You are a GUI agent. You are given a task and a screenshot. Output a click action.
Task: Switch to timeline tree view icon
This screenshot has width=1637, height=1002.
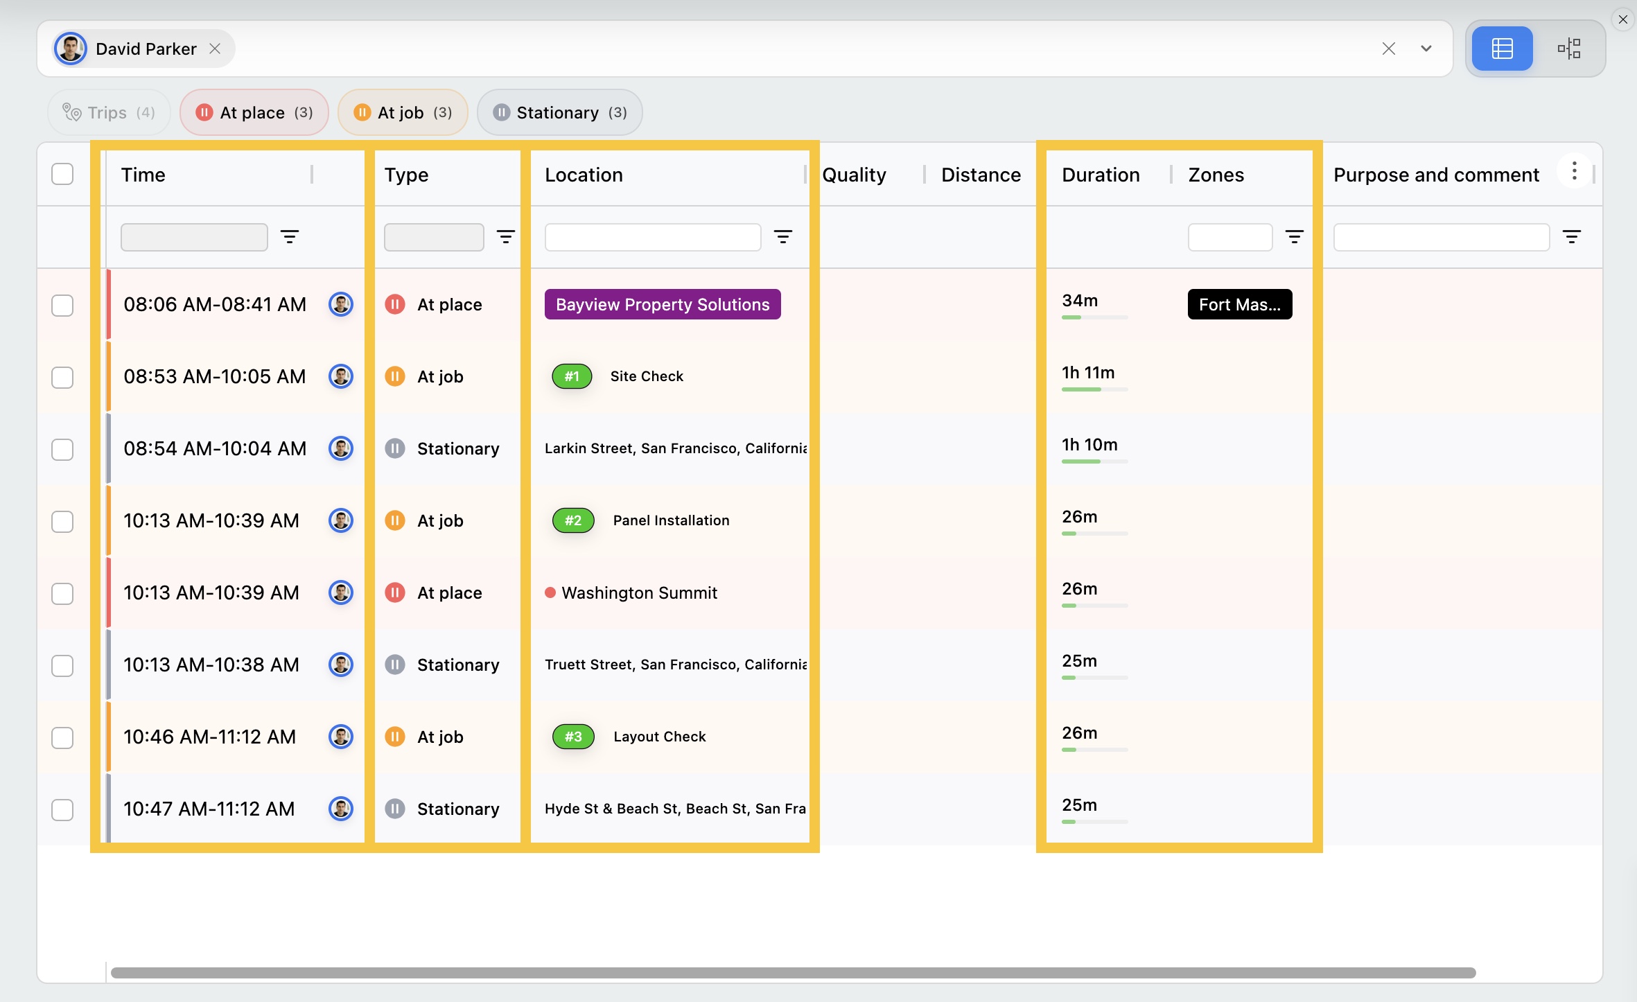pyautogui.click(x=1569, y=49)
